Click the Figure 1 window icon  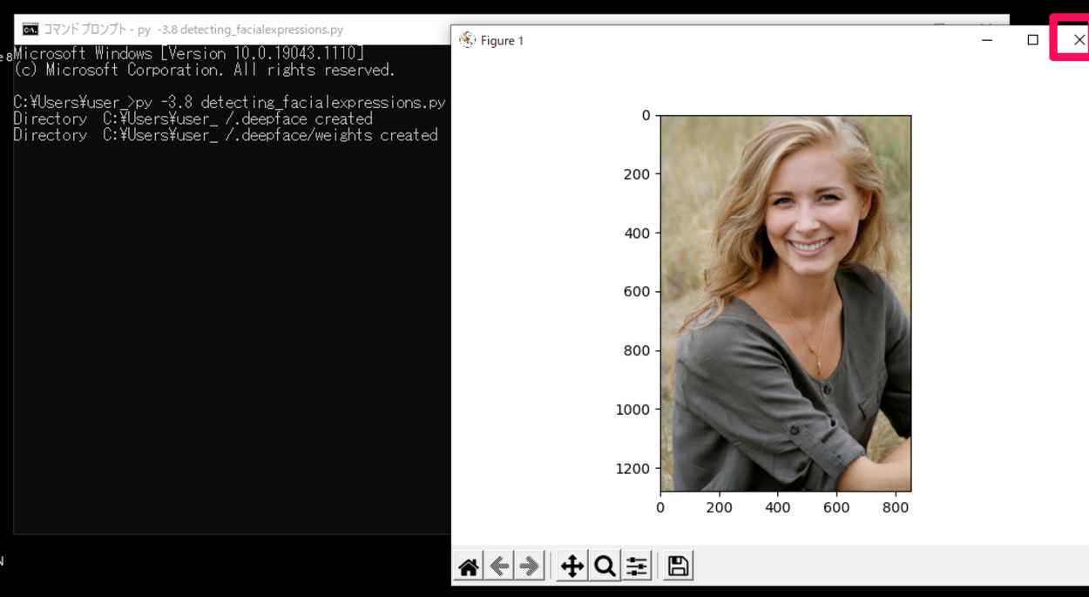[467, 40]
